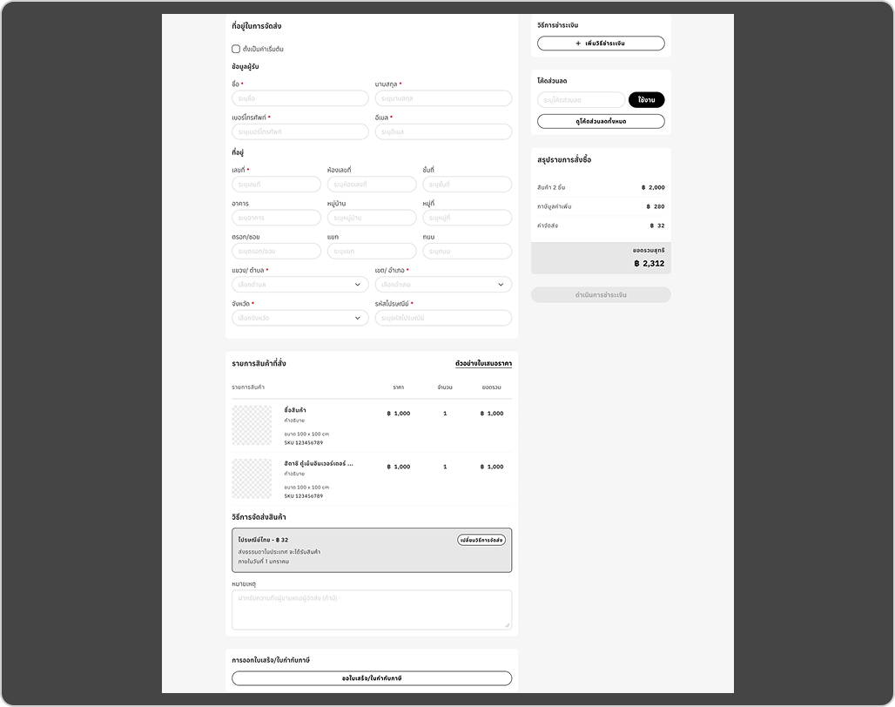
Task: Click the ดำเนินการชำระเงิน button
Action: click(x=601, y=295)
